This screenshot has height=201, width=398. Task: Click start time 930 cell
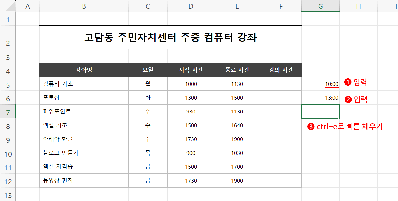click(191, 112)
